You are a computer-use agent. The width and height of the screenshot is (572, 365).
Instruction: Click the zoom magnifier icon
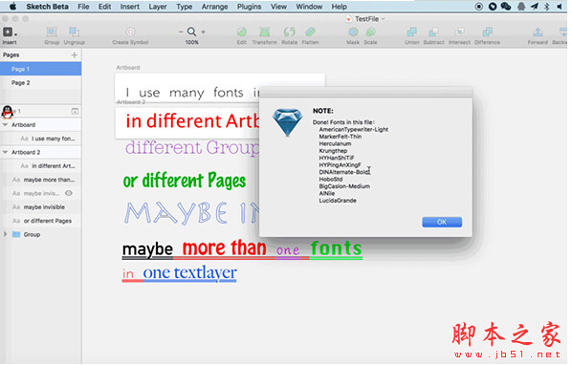click(x=191, y=32)
